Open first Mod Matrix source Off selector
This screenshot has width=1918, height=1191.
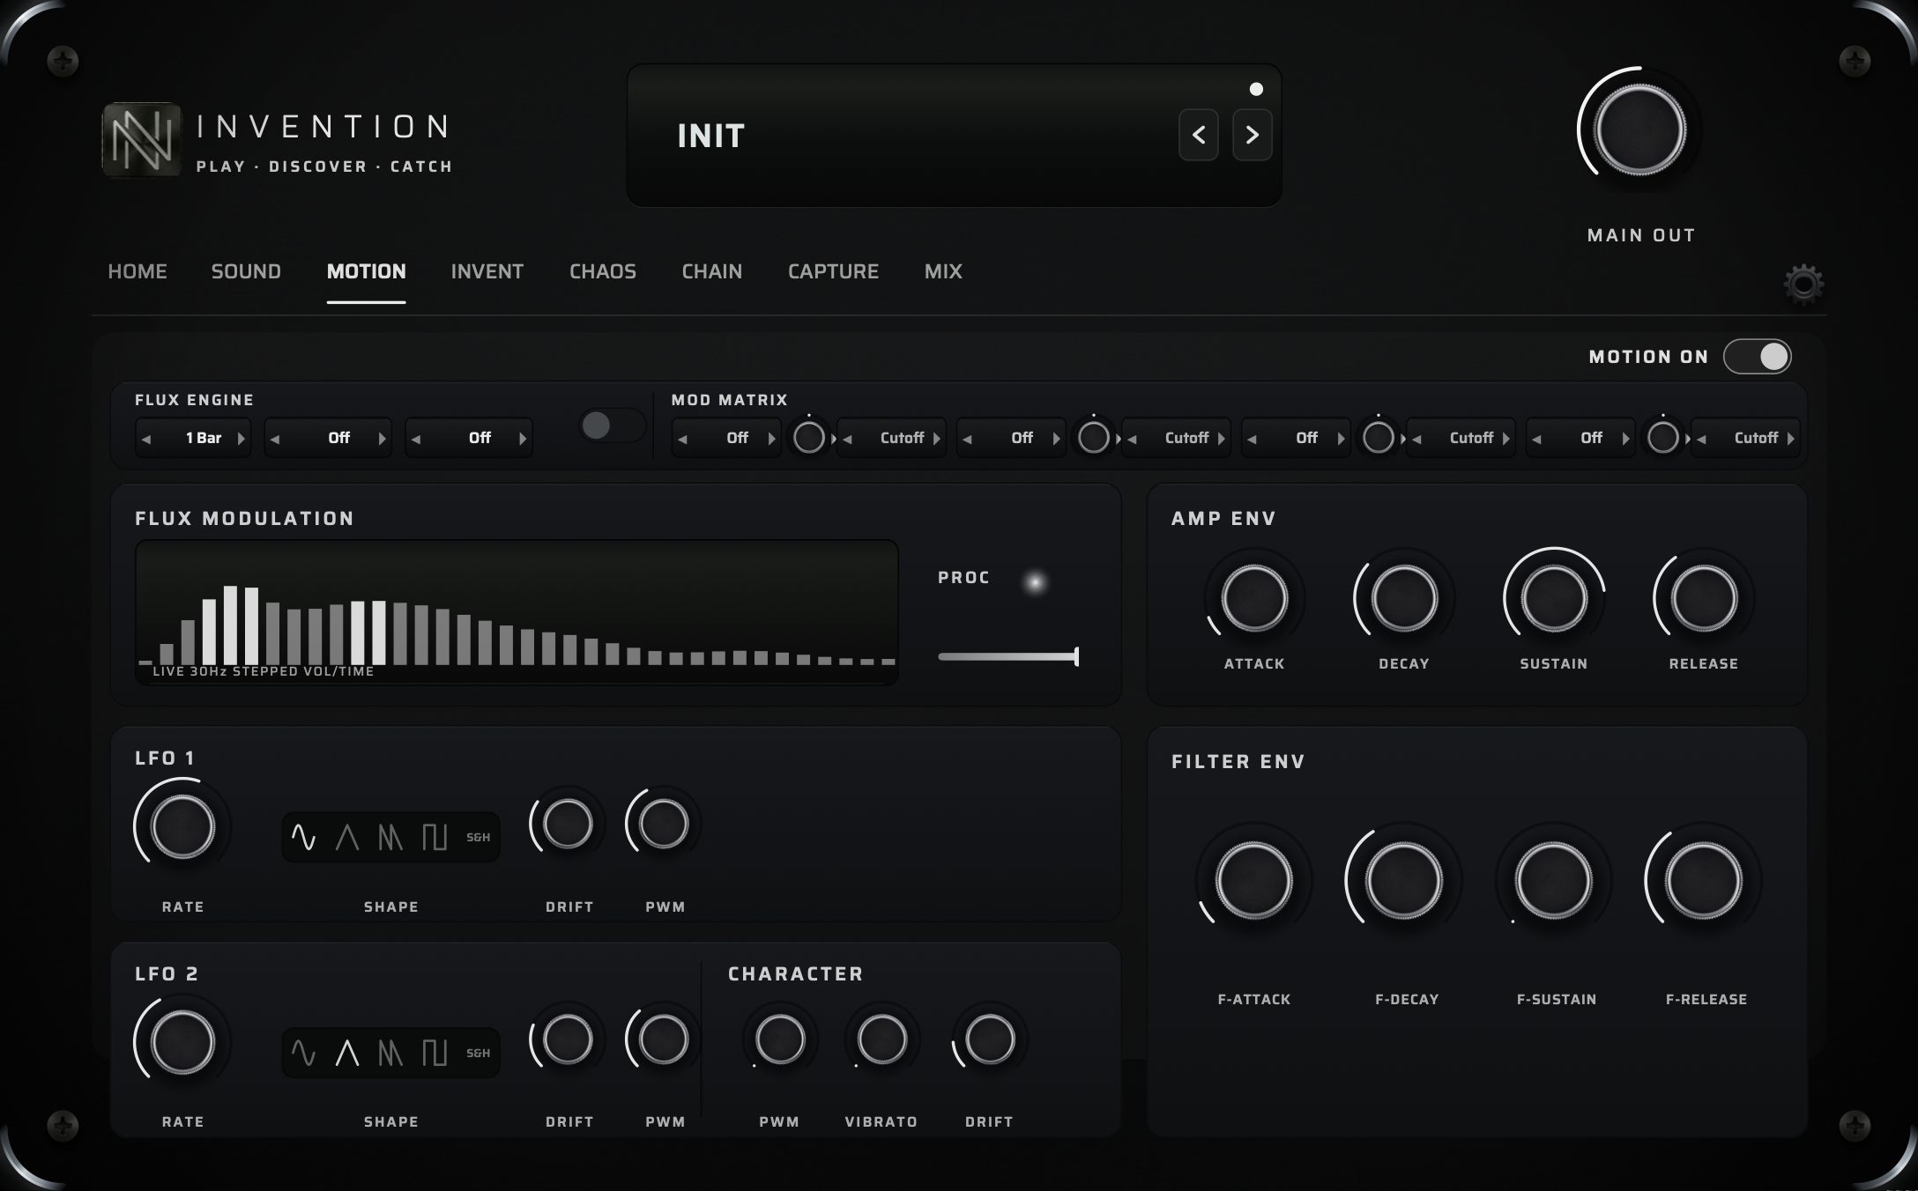coord(726,438)
